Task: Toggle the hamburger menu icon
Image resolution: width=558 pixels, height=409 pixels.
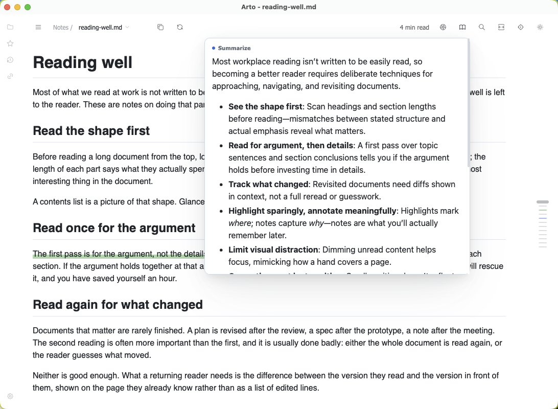Action: [x=38, y=28]
